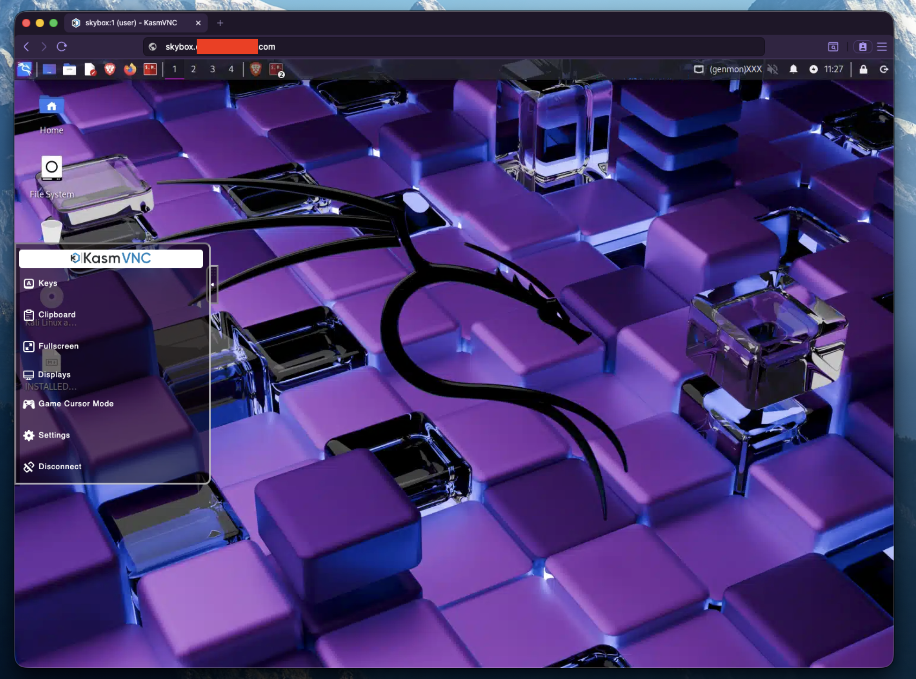The width and height of the screenshot is (916, 679).
Task: Click the log out icon in panel
Action: (x=884, y=69)
